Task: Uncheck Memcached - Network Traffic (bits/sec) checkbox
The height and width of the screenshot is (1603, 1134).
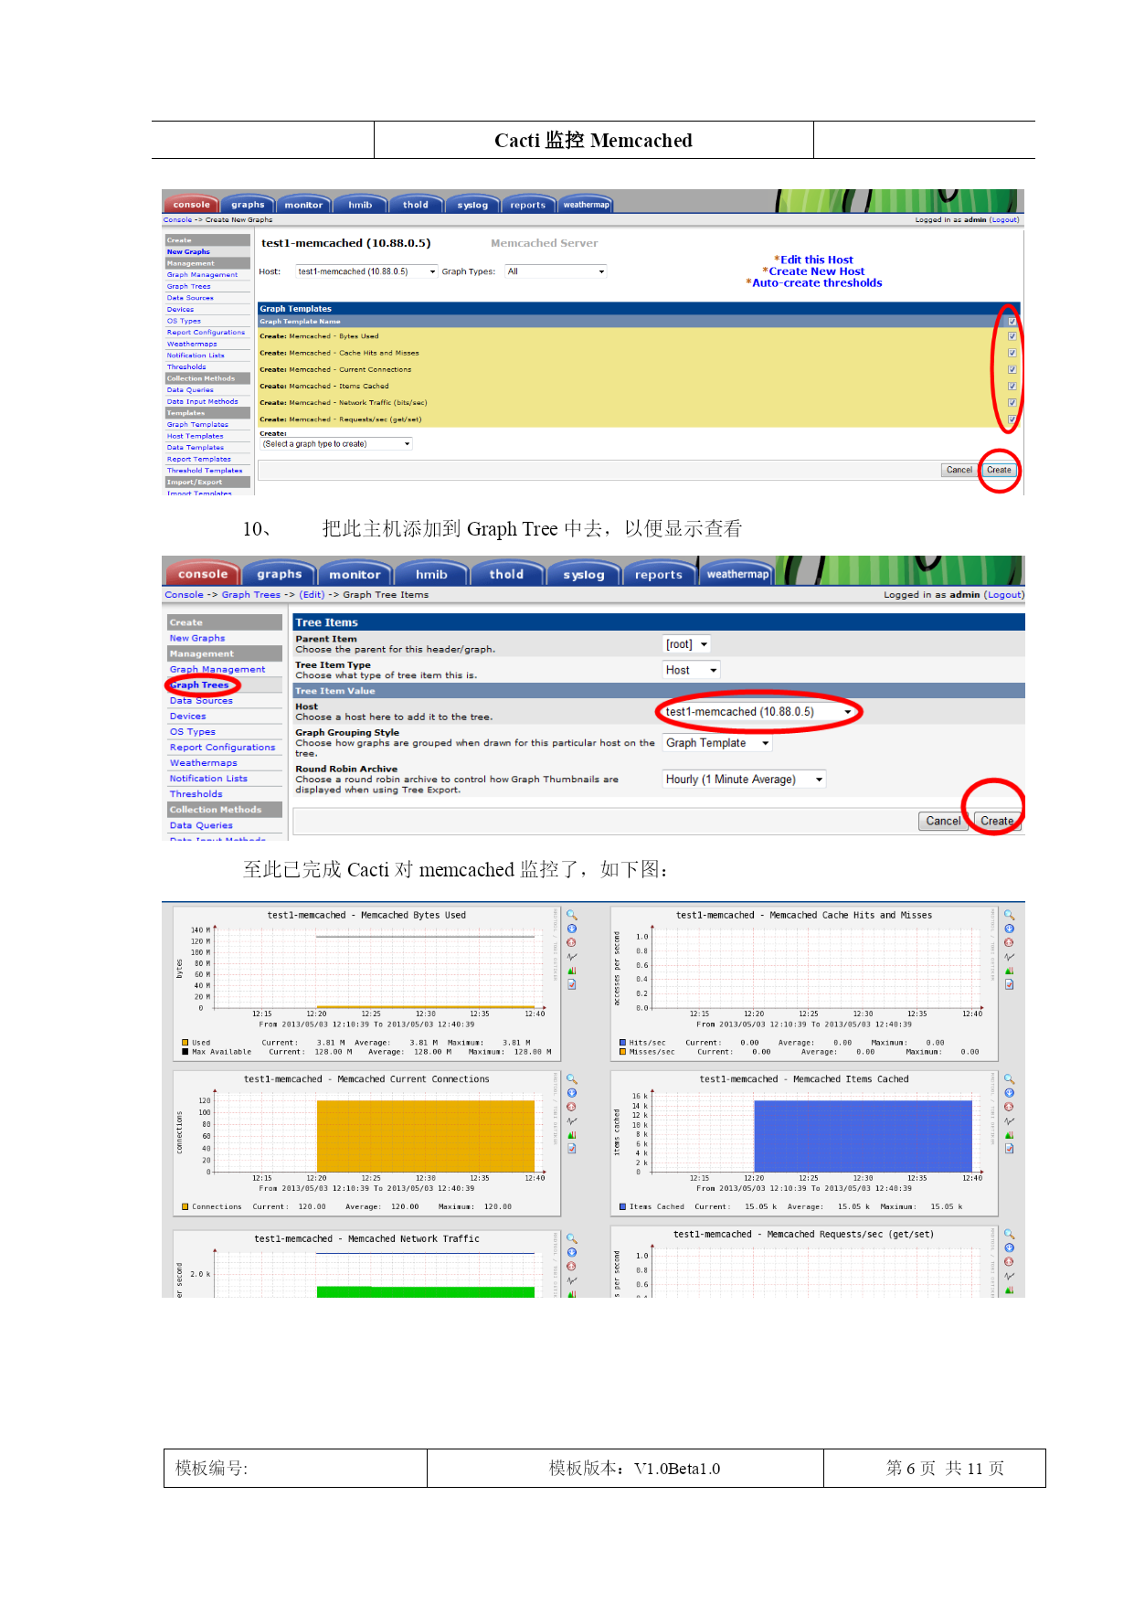Action: 1012,402
